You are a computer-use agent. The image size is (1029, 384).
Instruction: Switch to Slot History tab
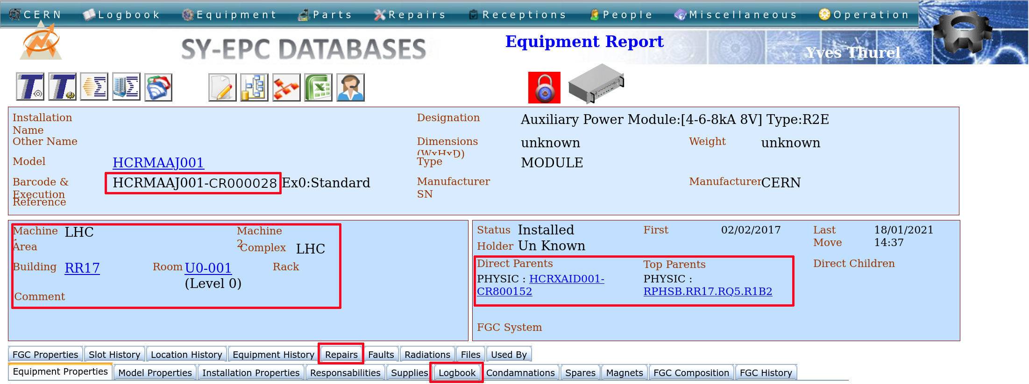pos(114,354)
